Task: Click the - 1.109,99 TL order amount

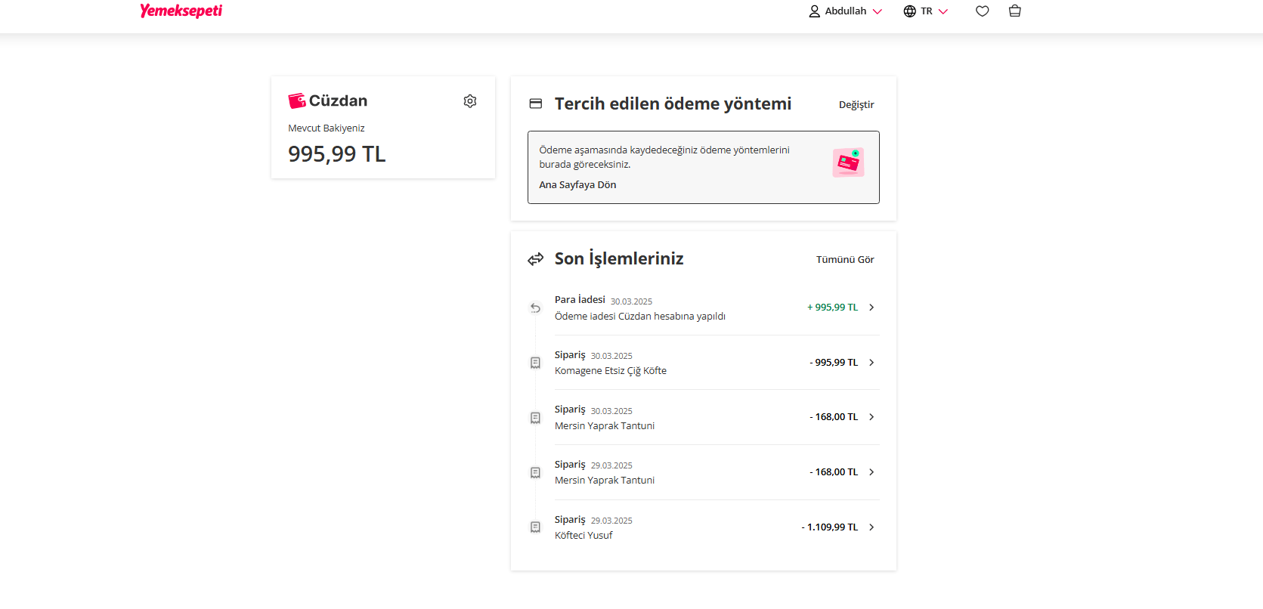Action: click(830, 527)
